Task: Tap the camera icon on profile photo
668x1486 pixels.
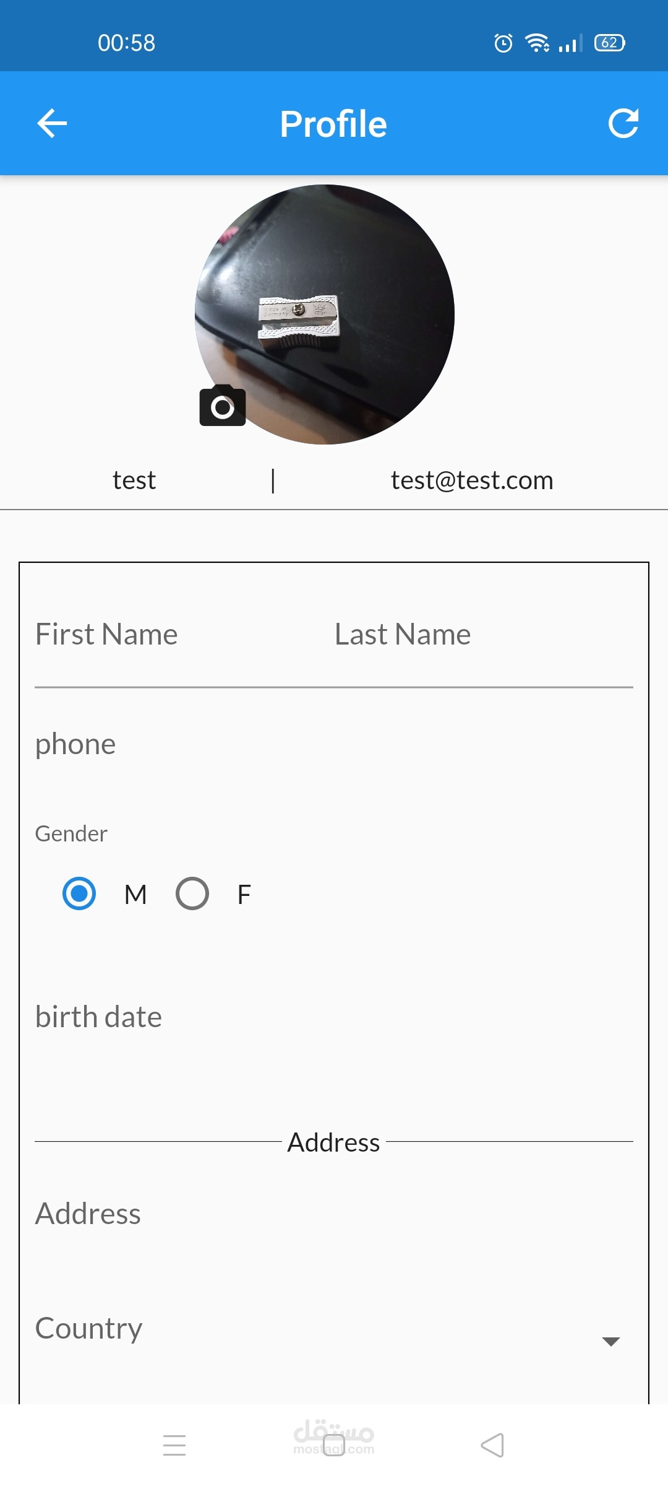Action: pos(223,406)
